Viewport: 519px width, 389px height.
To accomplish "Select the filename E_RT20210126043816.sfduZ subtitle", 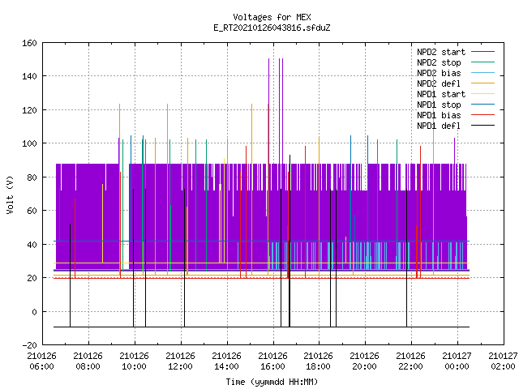I will tap(272, 28).
